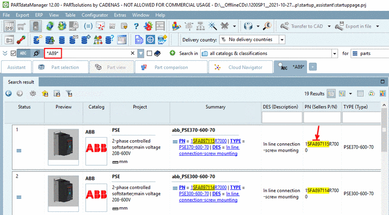Viewport: 389px width, 215px height.
Task: Open the Configurator menu
Action: point(95,15)
